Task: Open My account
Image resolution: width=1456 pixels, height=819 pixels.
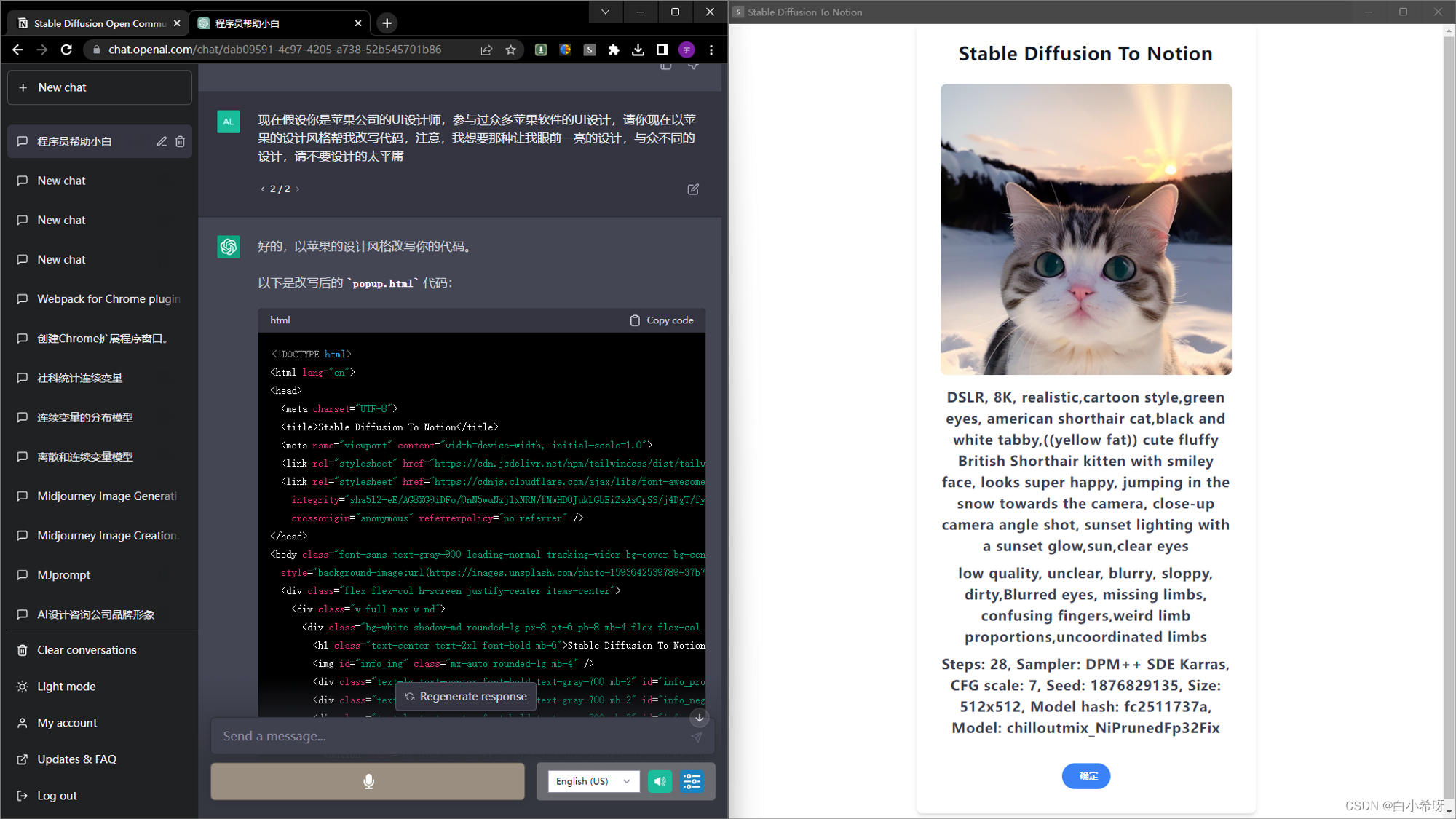Action: click(x=100, y=723)
